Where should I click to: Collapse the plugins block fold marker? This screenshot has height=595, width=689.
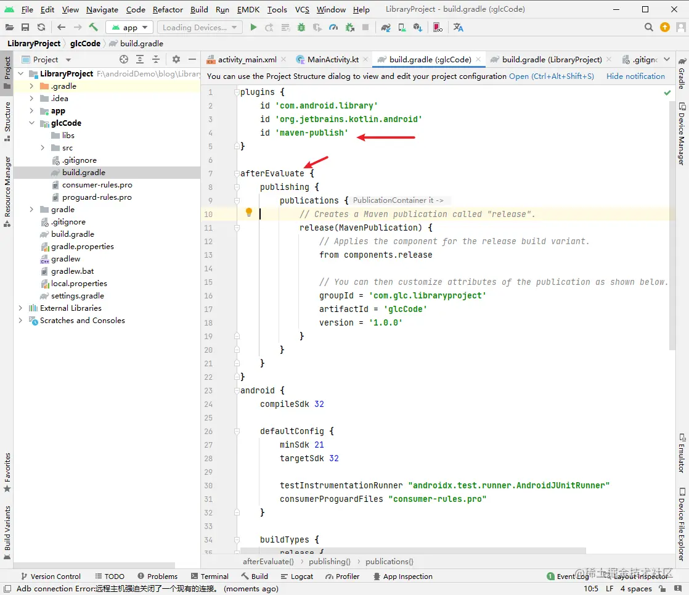(237, 92)
